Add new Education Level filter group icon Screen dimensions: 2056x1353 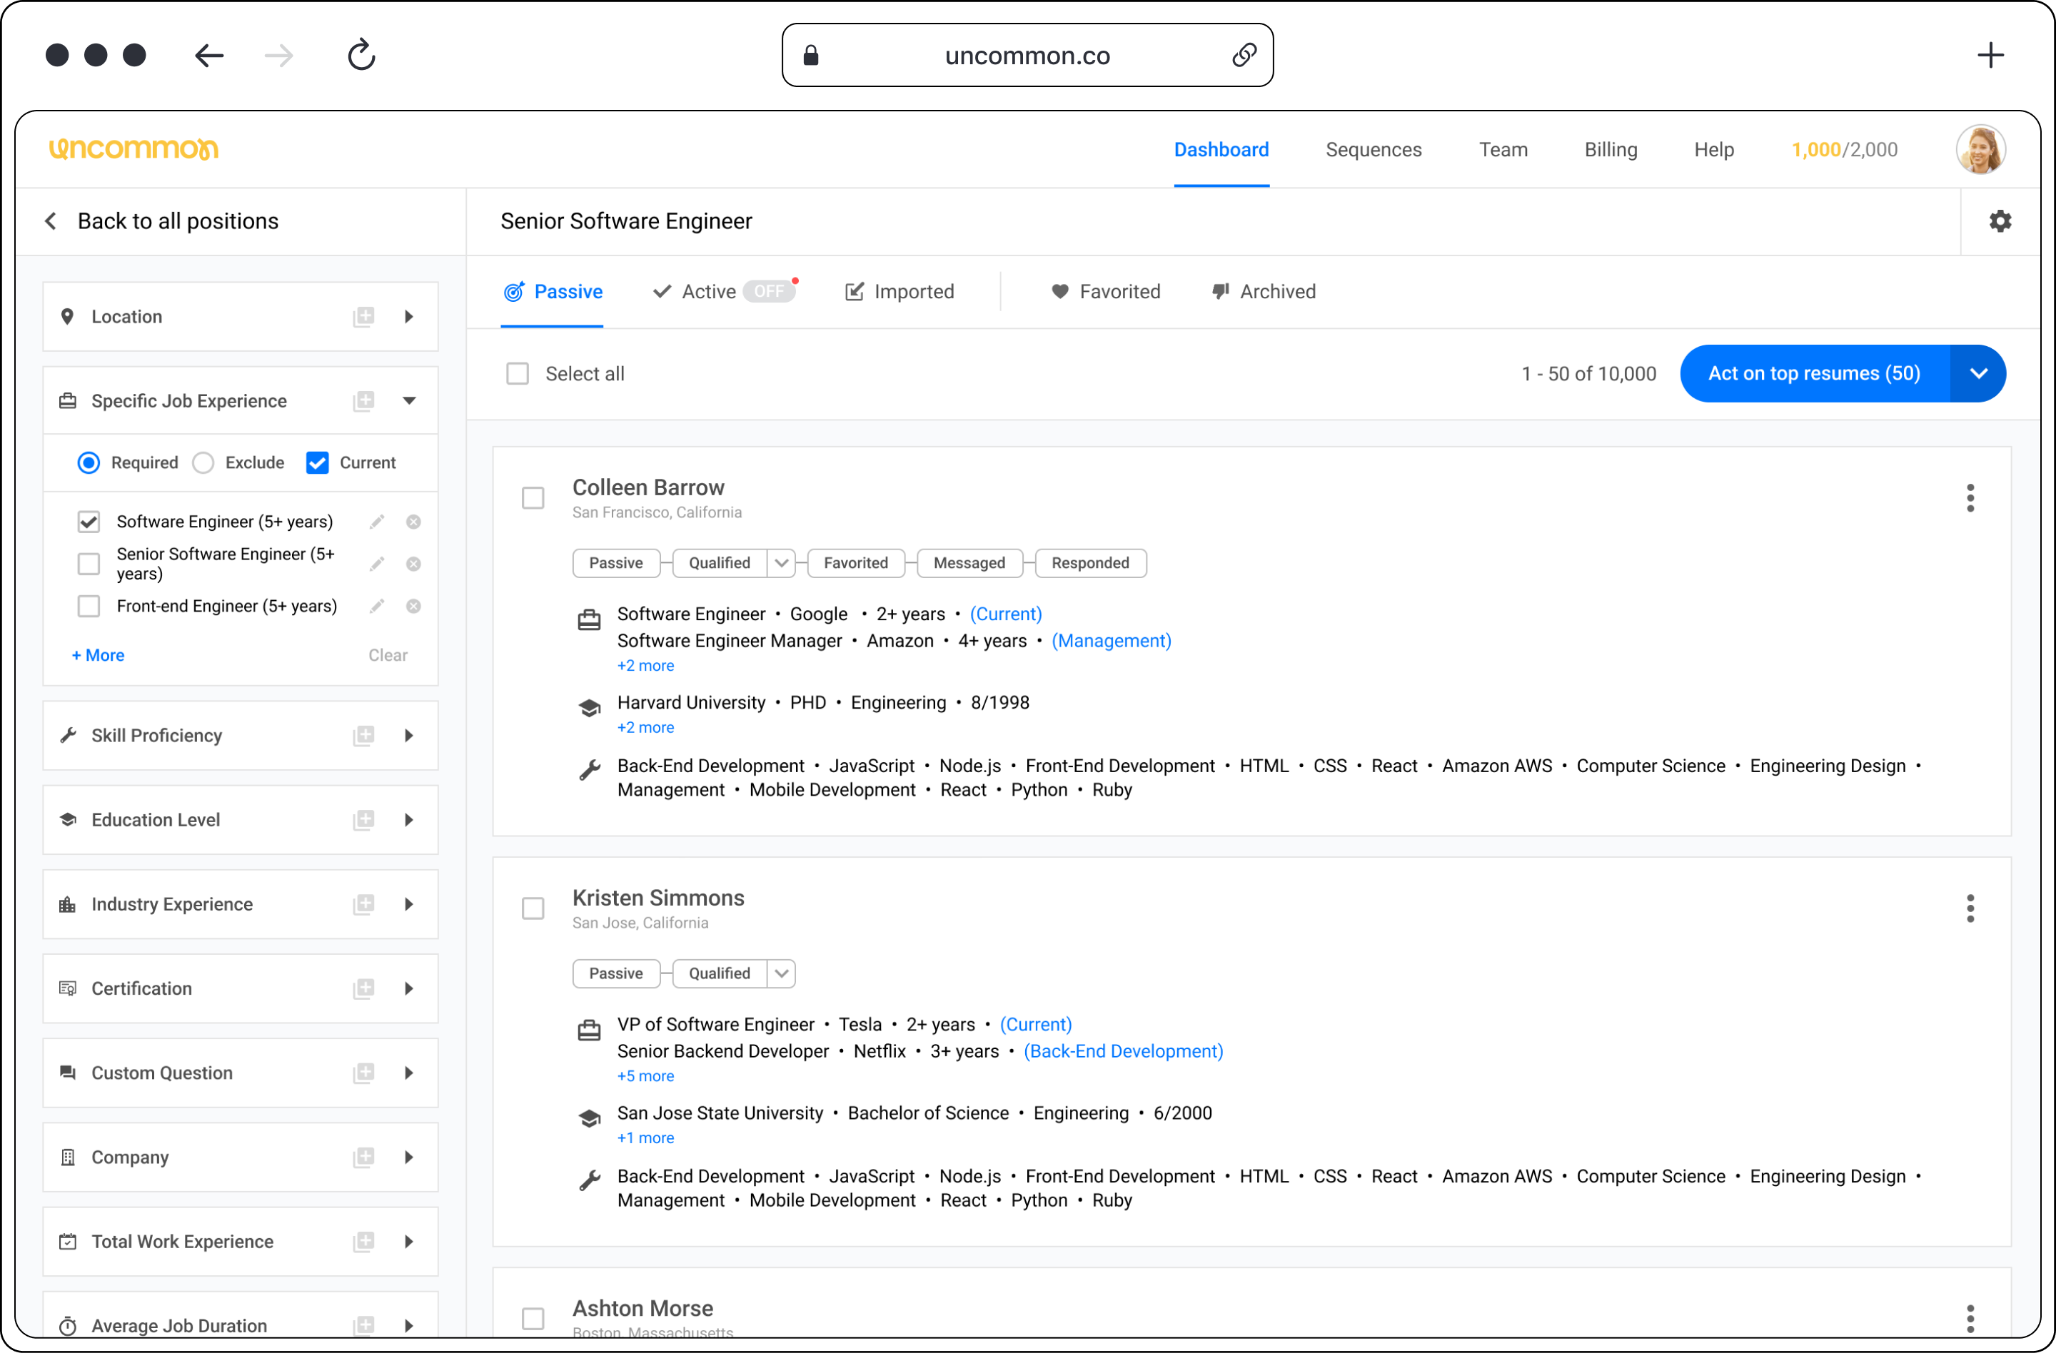[x=363, y=819]
